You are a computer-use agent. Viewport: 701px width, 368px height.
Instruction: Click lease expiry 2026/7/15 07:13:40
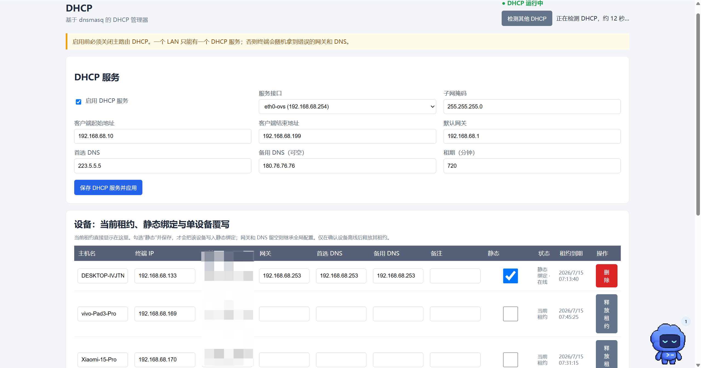pos(571,276)
